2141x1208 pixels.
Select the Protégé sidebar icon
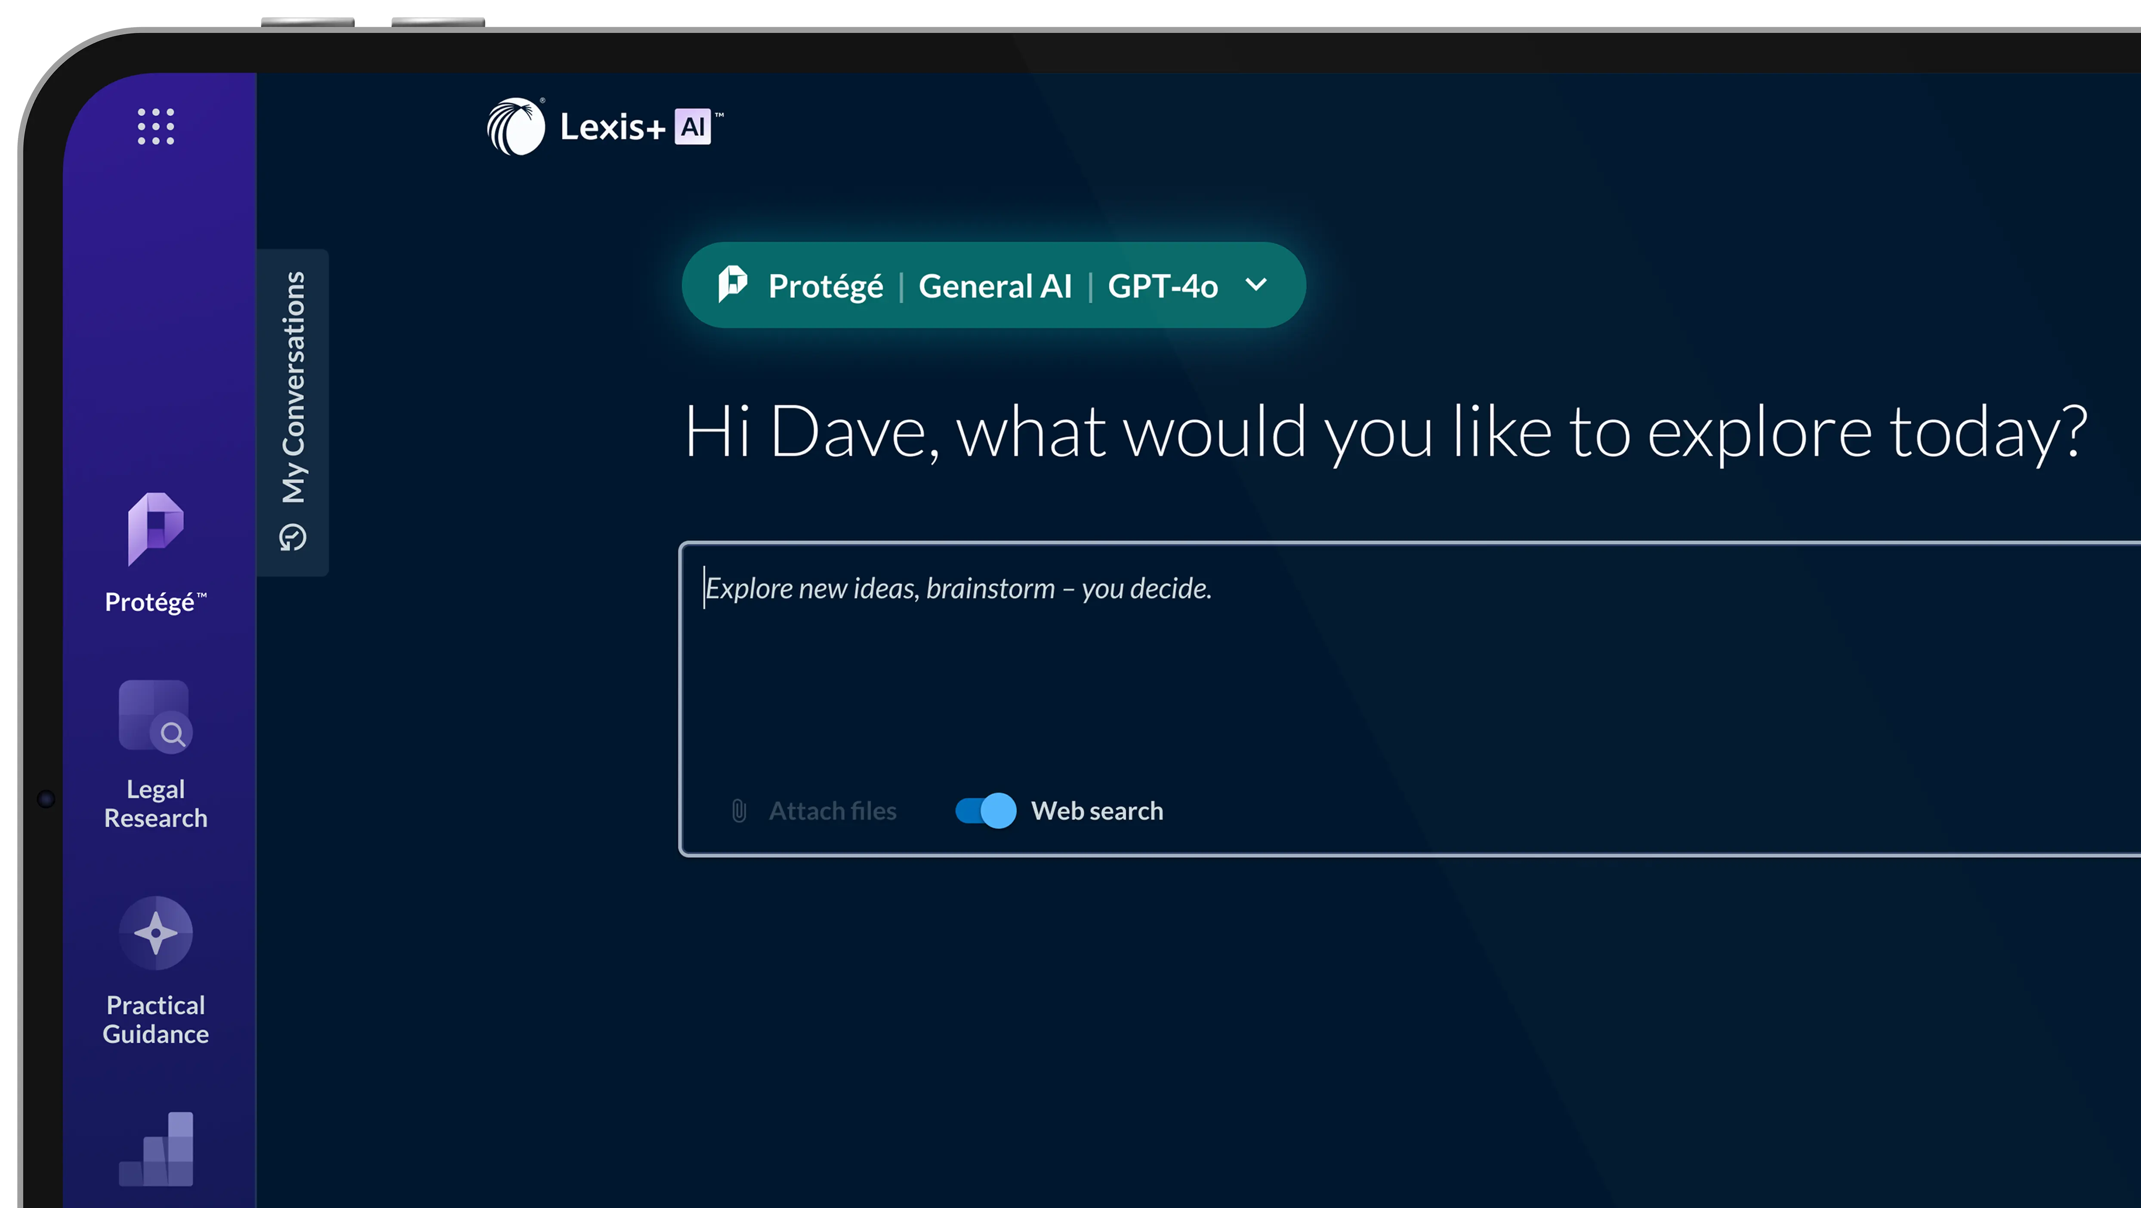click(x=155, y=528)
